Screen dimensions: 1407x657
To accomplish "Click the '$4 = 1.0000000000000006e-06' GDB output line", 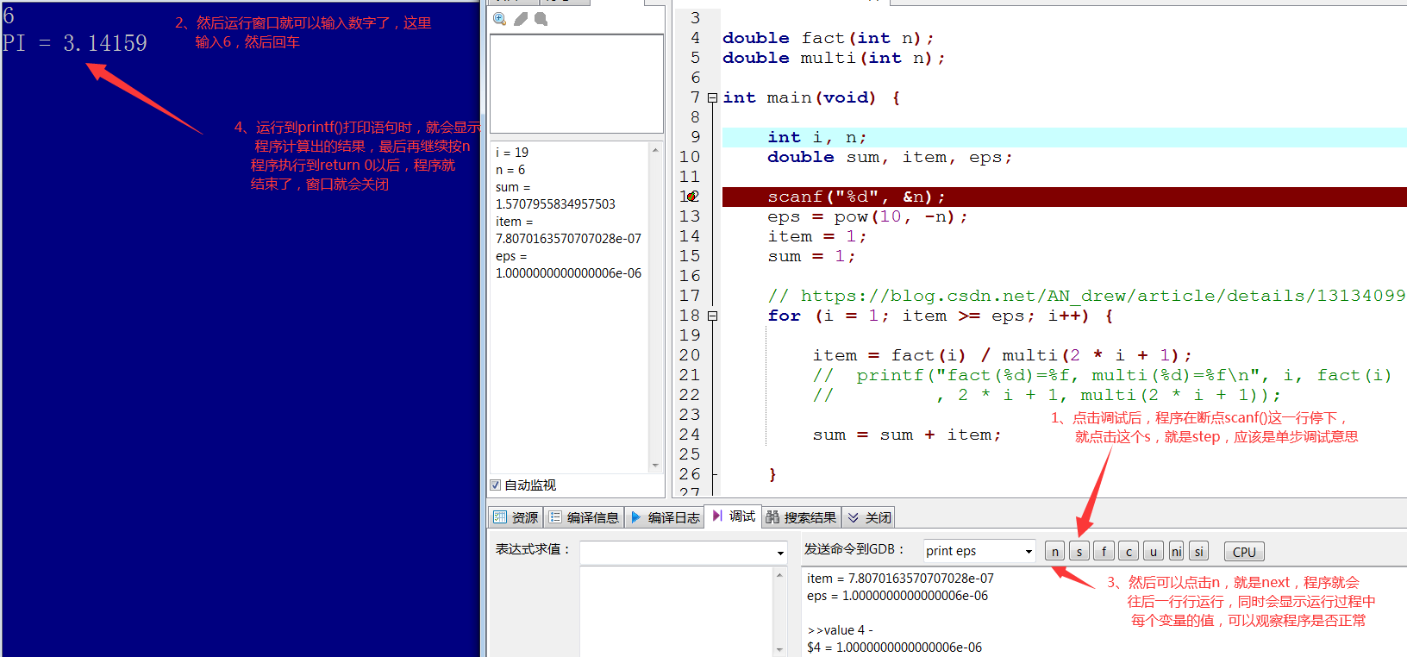I will tap(894, 648).
